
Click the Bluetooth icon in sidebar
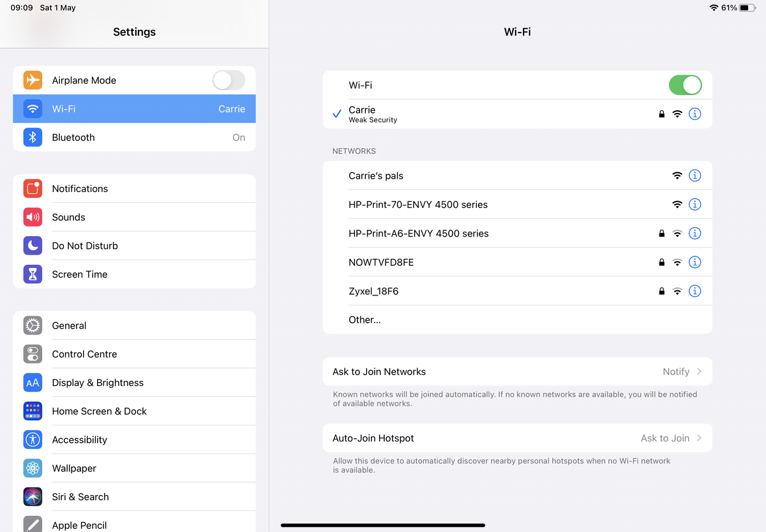click(x=33, y=137)
